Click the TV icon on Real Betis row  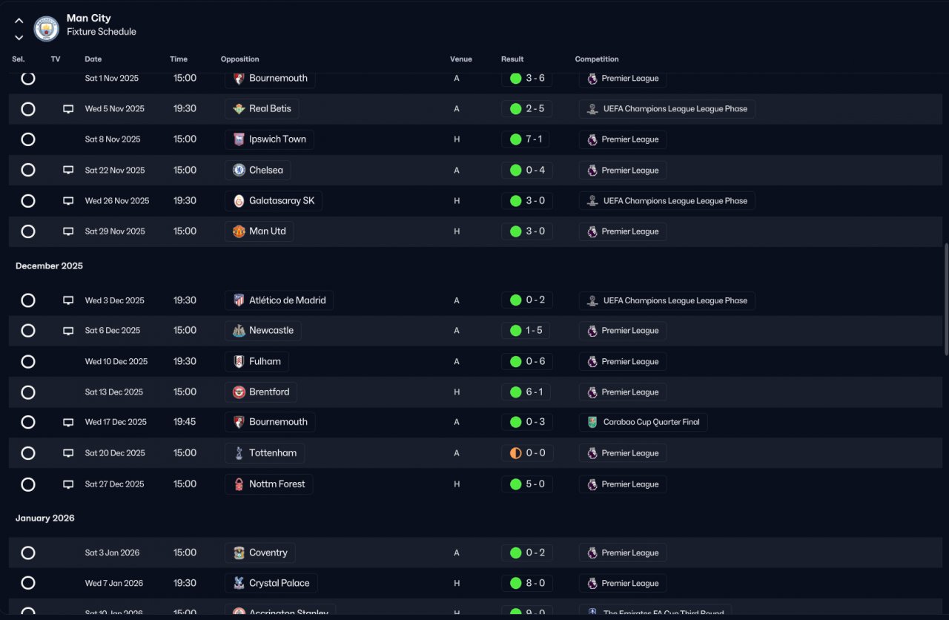[68, 109]
